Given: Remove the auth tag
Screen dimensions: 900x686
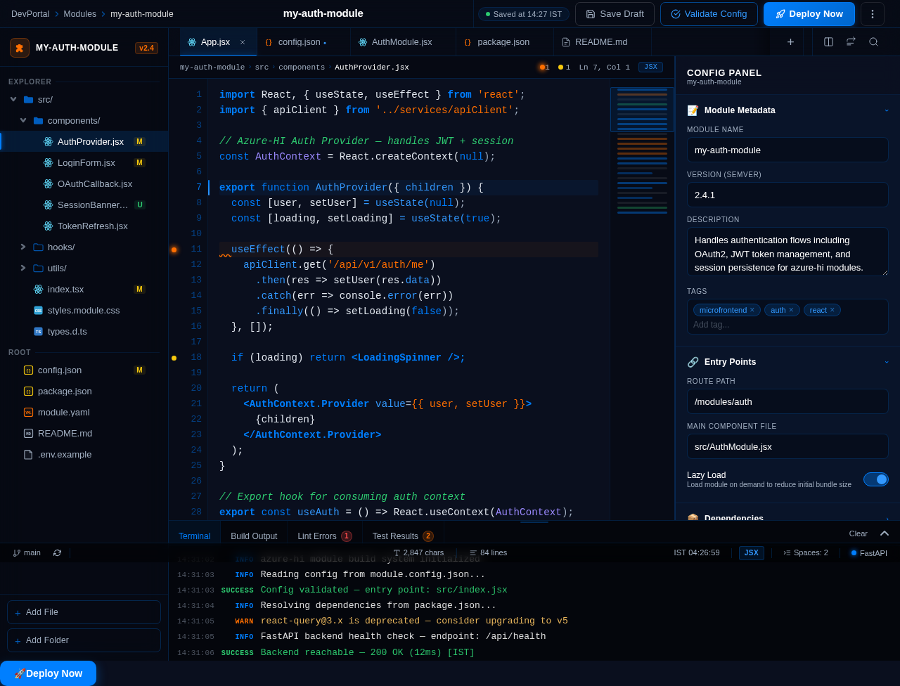Looking at the screenshot, I should (791, 310).
